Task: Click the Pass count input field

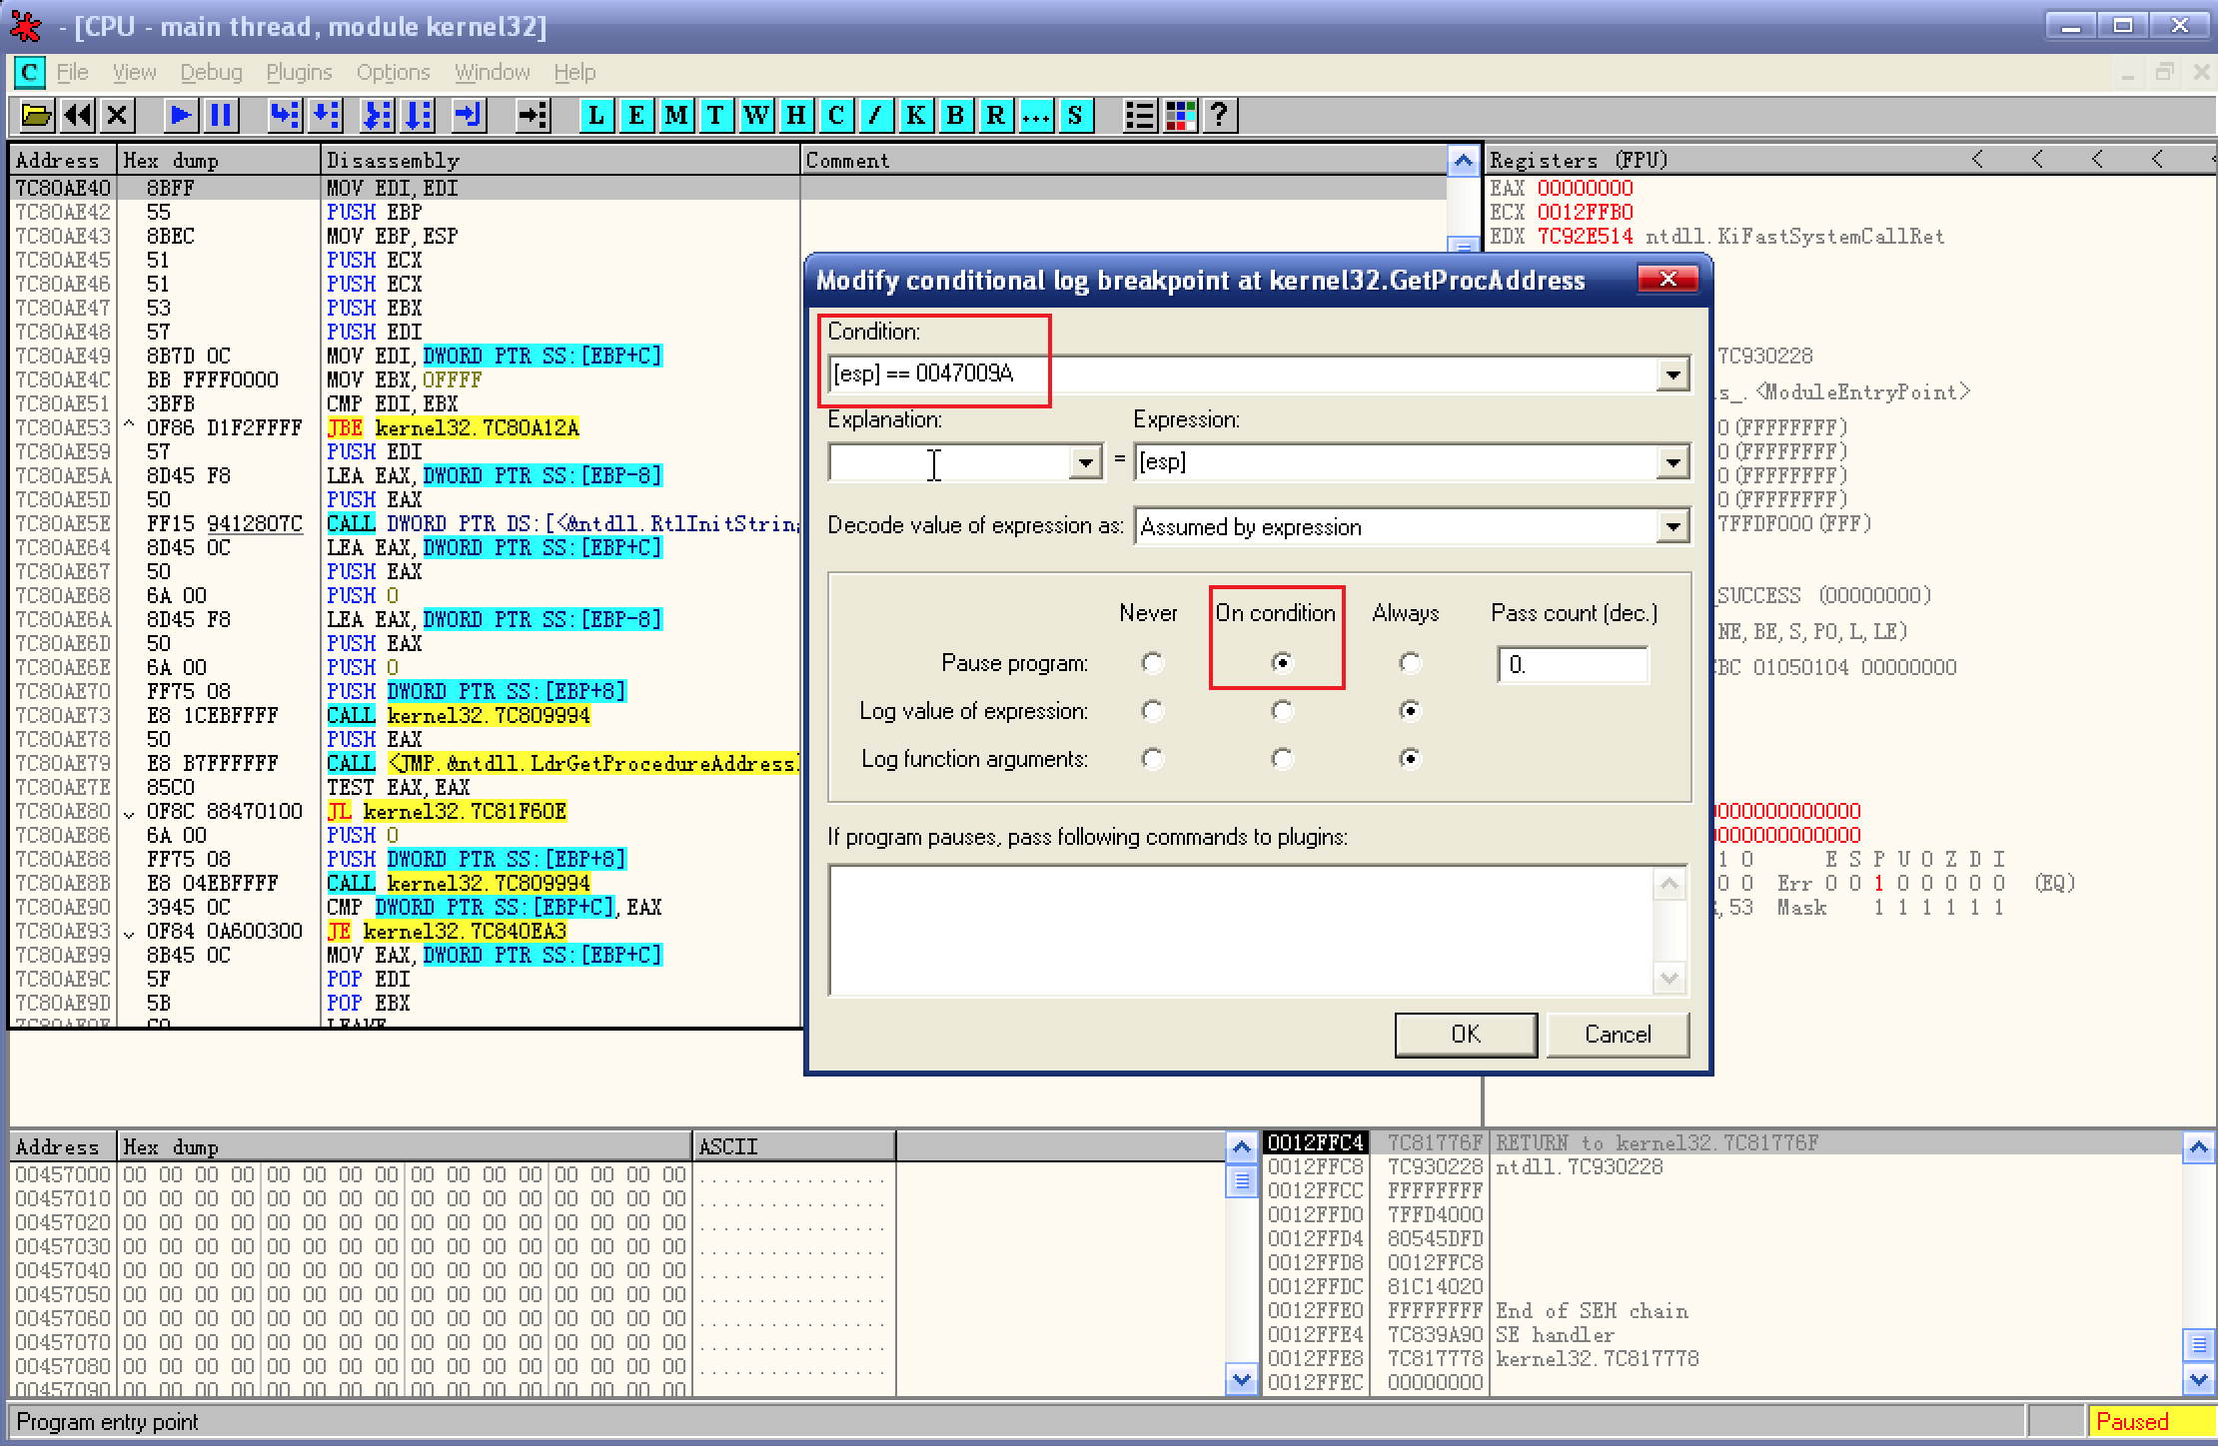Action: pyautogui.click(x=1572, y=665)
